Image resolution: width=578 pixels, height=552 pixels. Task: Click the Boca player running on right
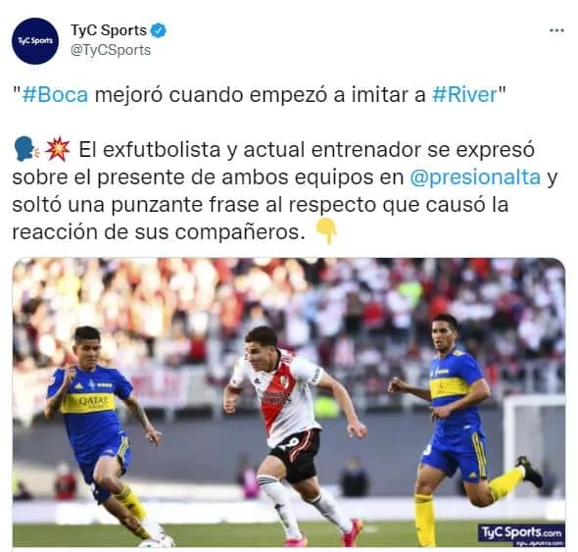pos(462,429)
